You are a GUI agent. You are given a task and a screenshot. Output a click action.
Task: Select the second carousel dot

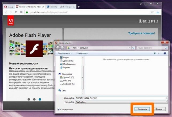(x=34, y=99)
